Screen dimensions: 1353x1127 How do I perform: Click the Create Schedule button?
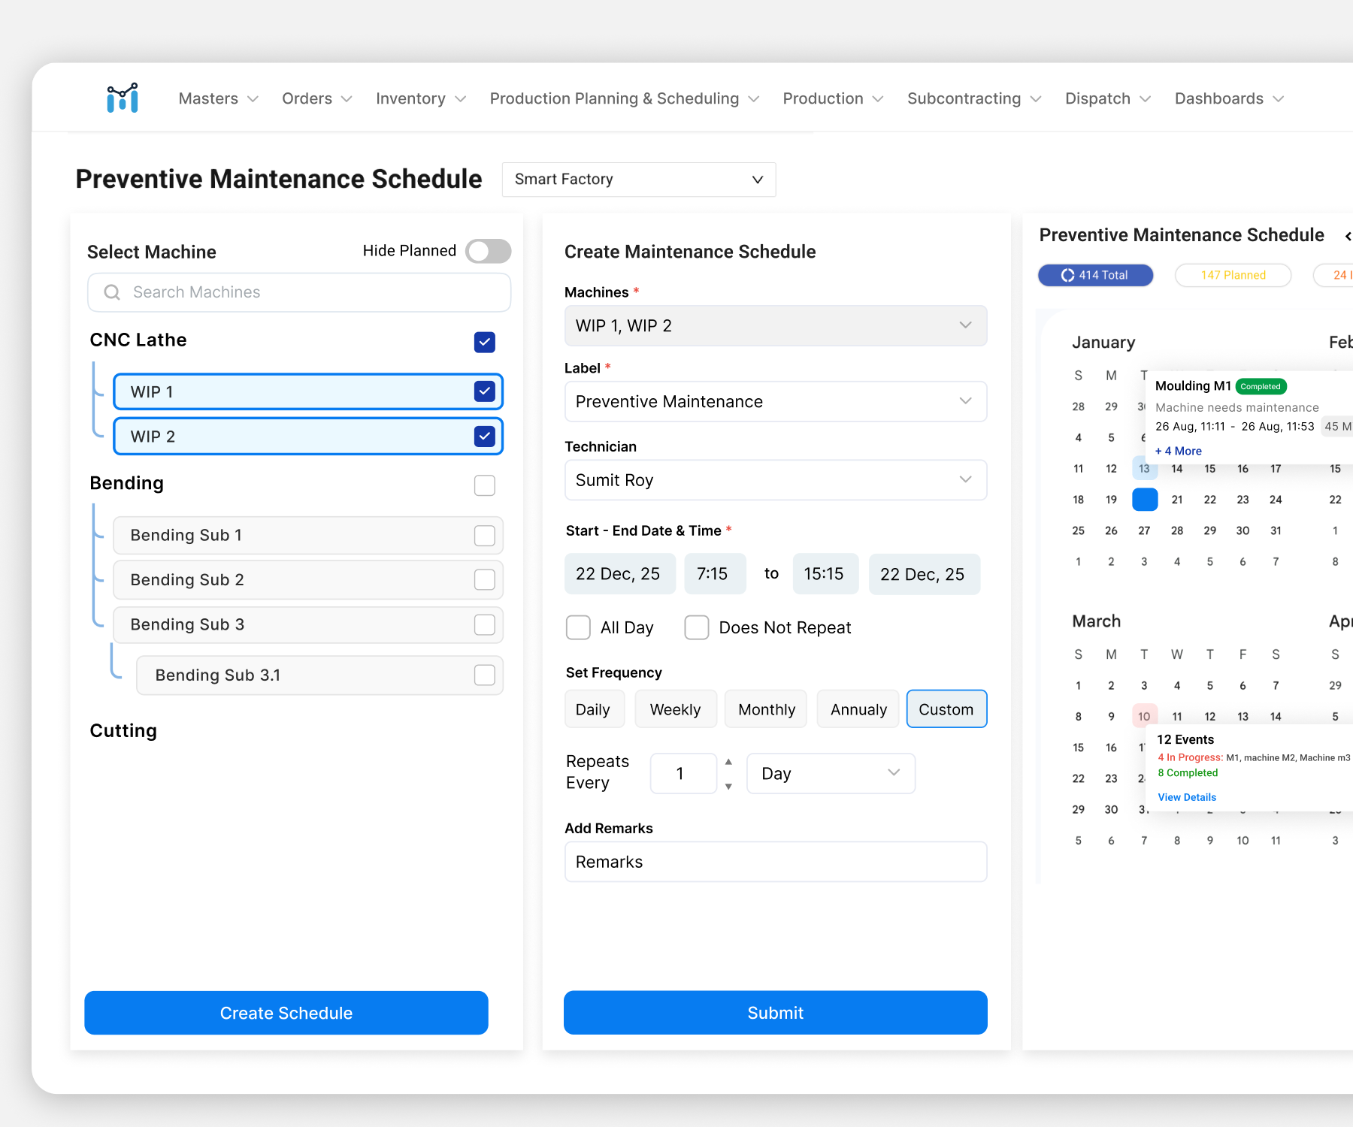[x=286, y=1013]
